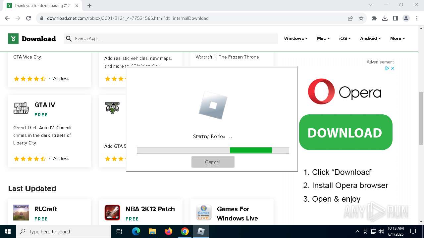The width and height of the screenshot is (424, 238).
Task: Open the AdChoices info icon
Action: [x=387, y=68]
